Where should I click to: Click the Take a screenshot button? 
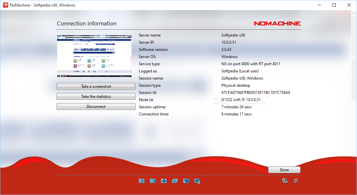pos(96,86)
